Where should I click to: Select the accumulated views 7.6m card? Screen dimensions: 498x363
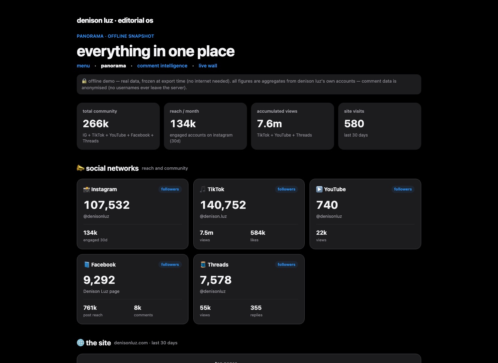[x=293, y=126]
